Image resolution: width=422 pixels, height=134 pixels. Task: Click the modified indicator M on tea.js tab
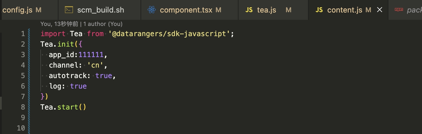(x=288, y=10)
